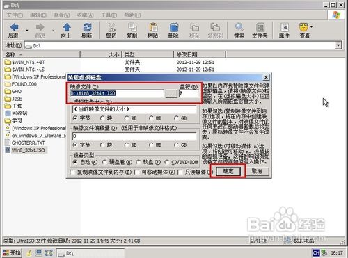Open the 查看(V) menu
The image size is (348, 258).
tap(61, 15)
